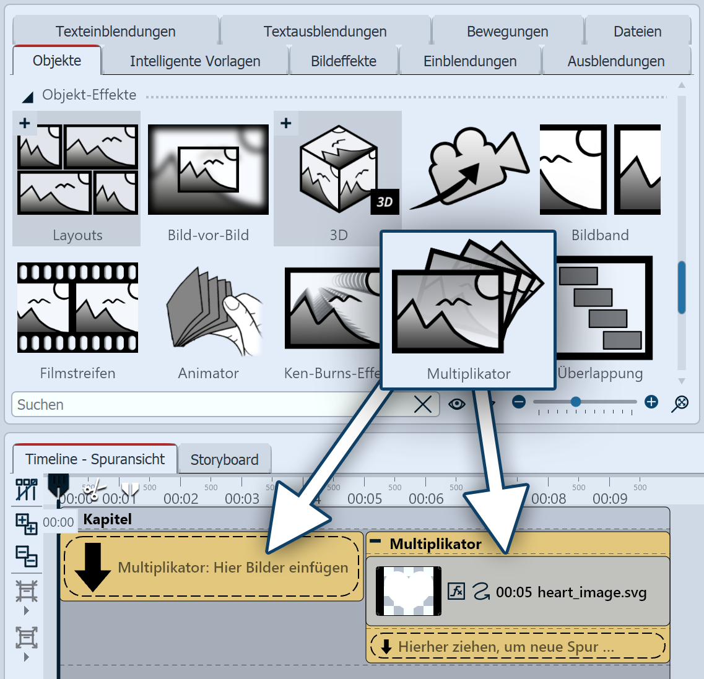704x679 pixels.
Task: Click the playhead marker at 00:00
Action: (x=58, y=485)
